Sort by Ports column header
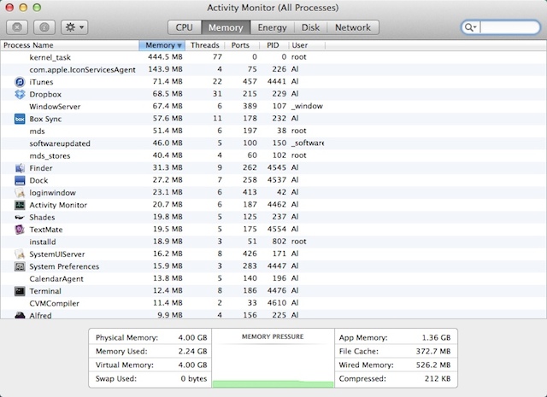The height and width of the screenshot is (397, 547). coord(240,45)
